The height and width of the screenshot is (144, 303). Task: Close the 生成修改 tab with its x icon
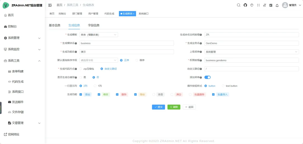(134, 14)
